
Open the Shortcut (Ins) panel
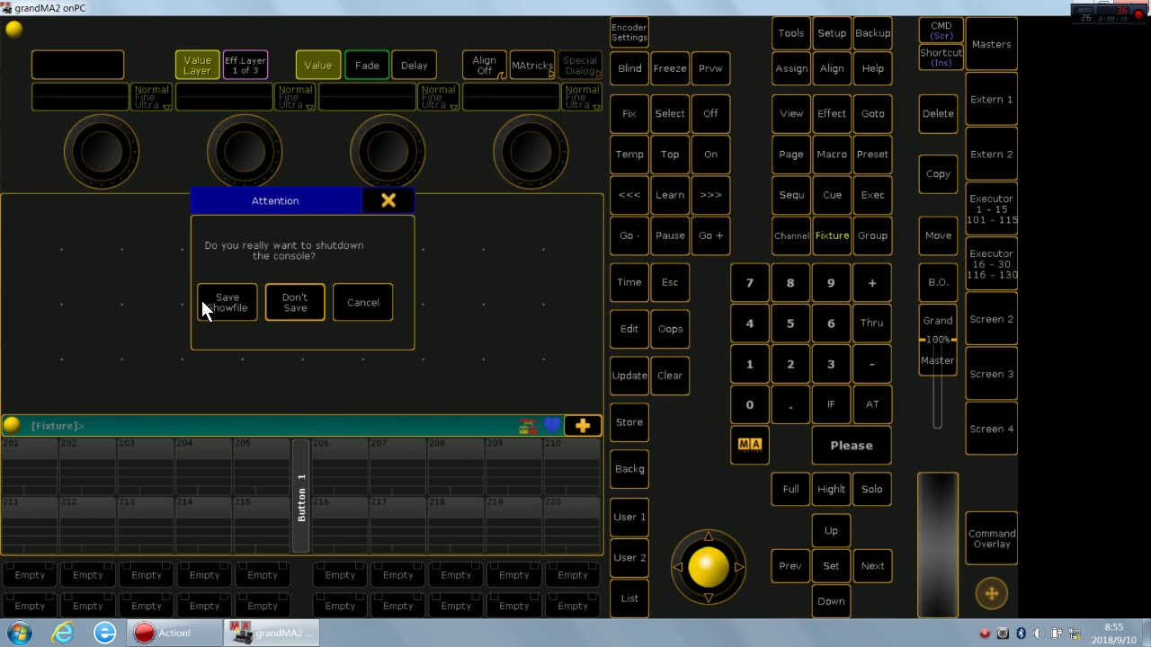(x=941, y=58)
